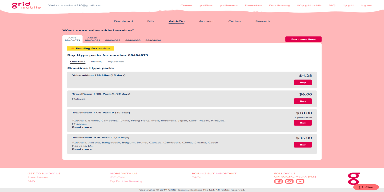
Task: Click 'TravelRoam 1 GB Pack B (30 days)' title
Action: coord(101,113)
